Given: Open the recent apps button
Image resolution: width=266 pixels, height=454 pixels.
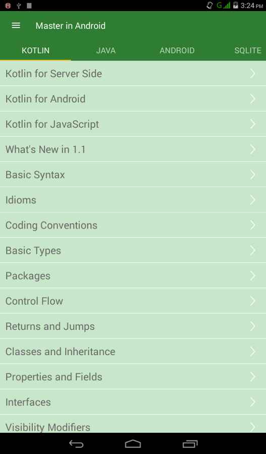Looking at the screenshot, I should [x=190, y=444].
